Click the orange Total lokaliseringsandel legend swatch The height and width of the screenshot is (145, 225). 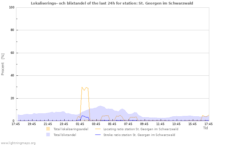click(48, 129)
